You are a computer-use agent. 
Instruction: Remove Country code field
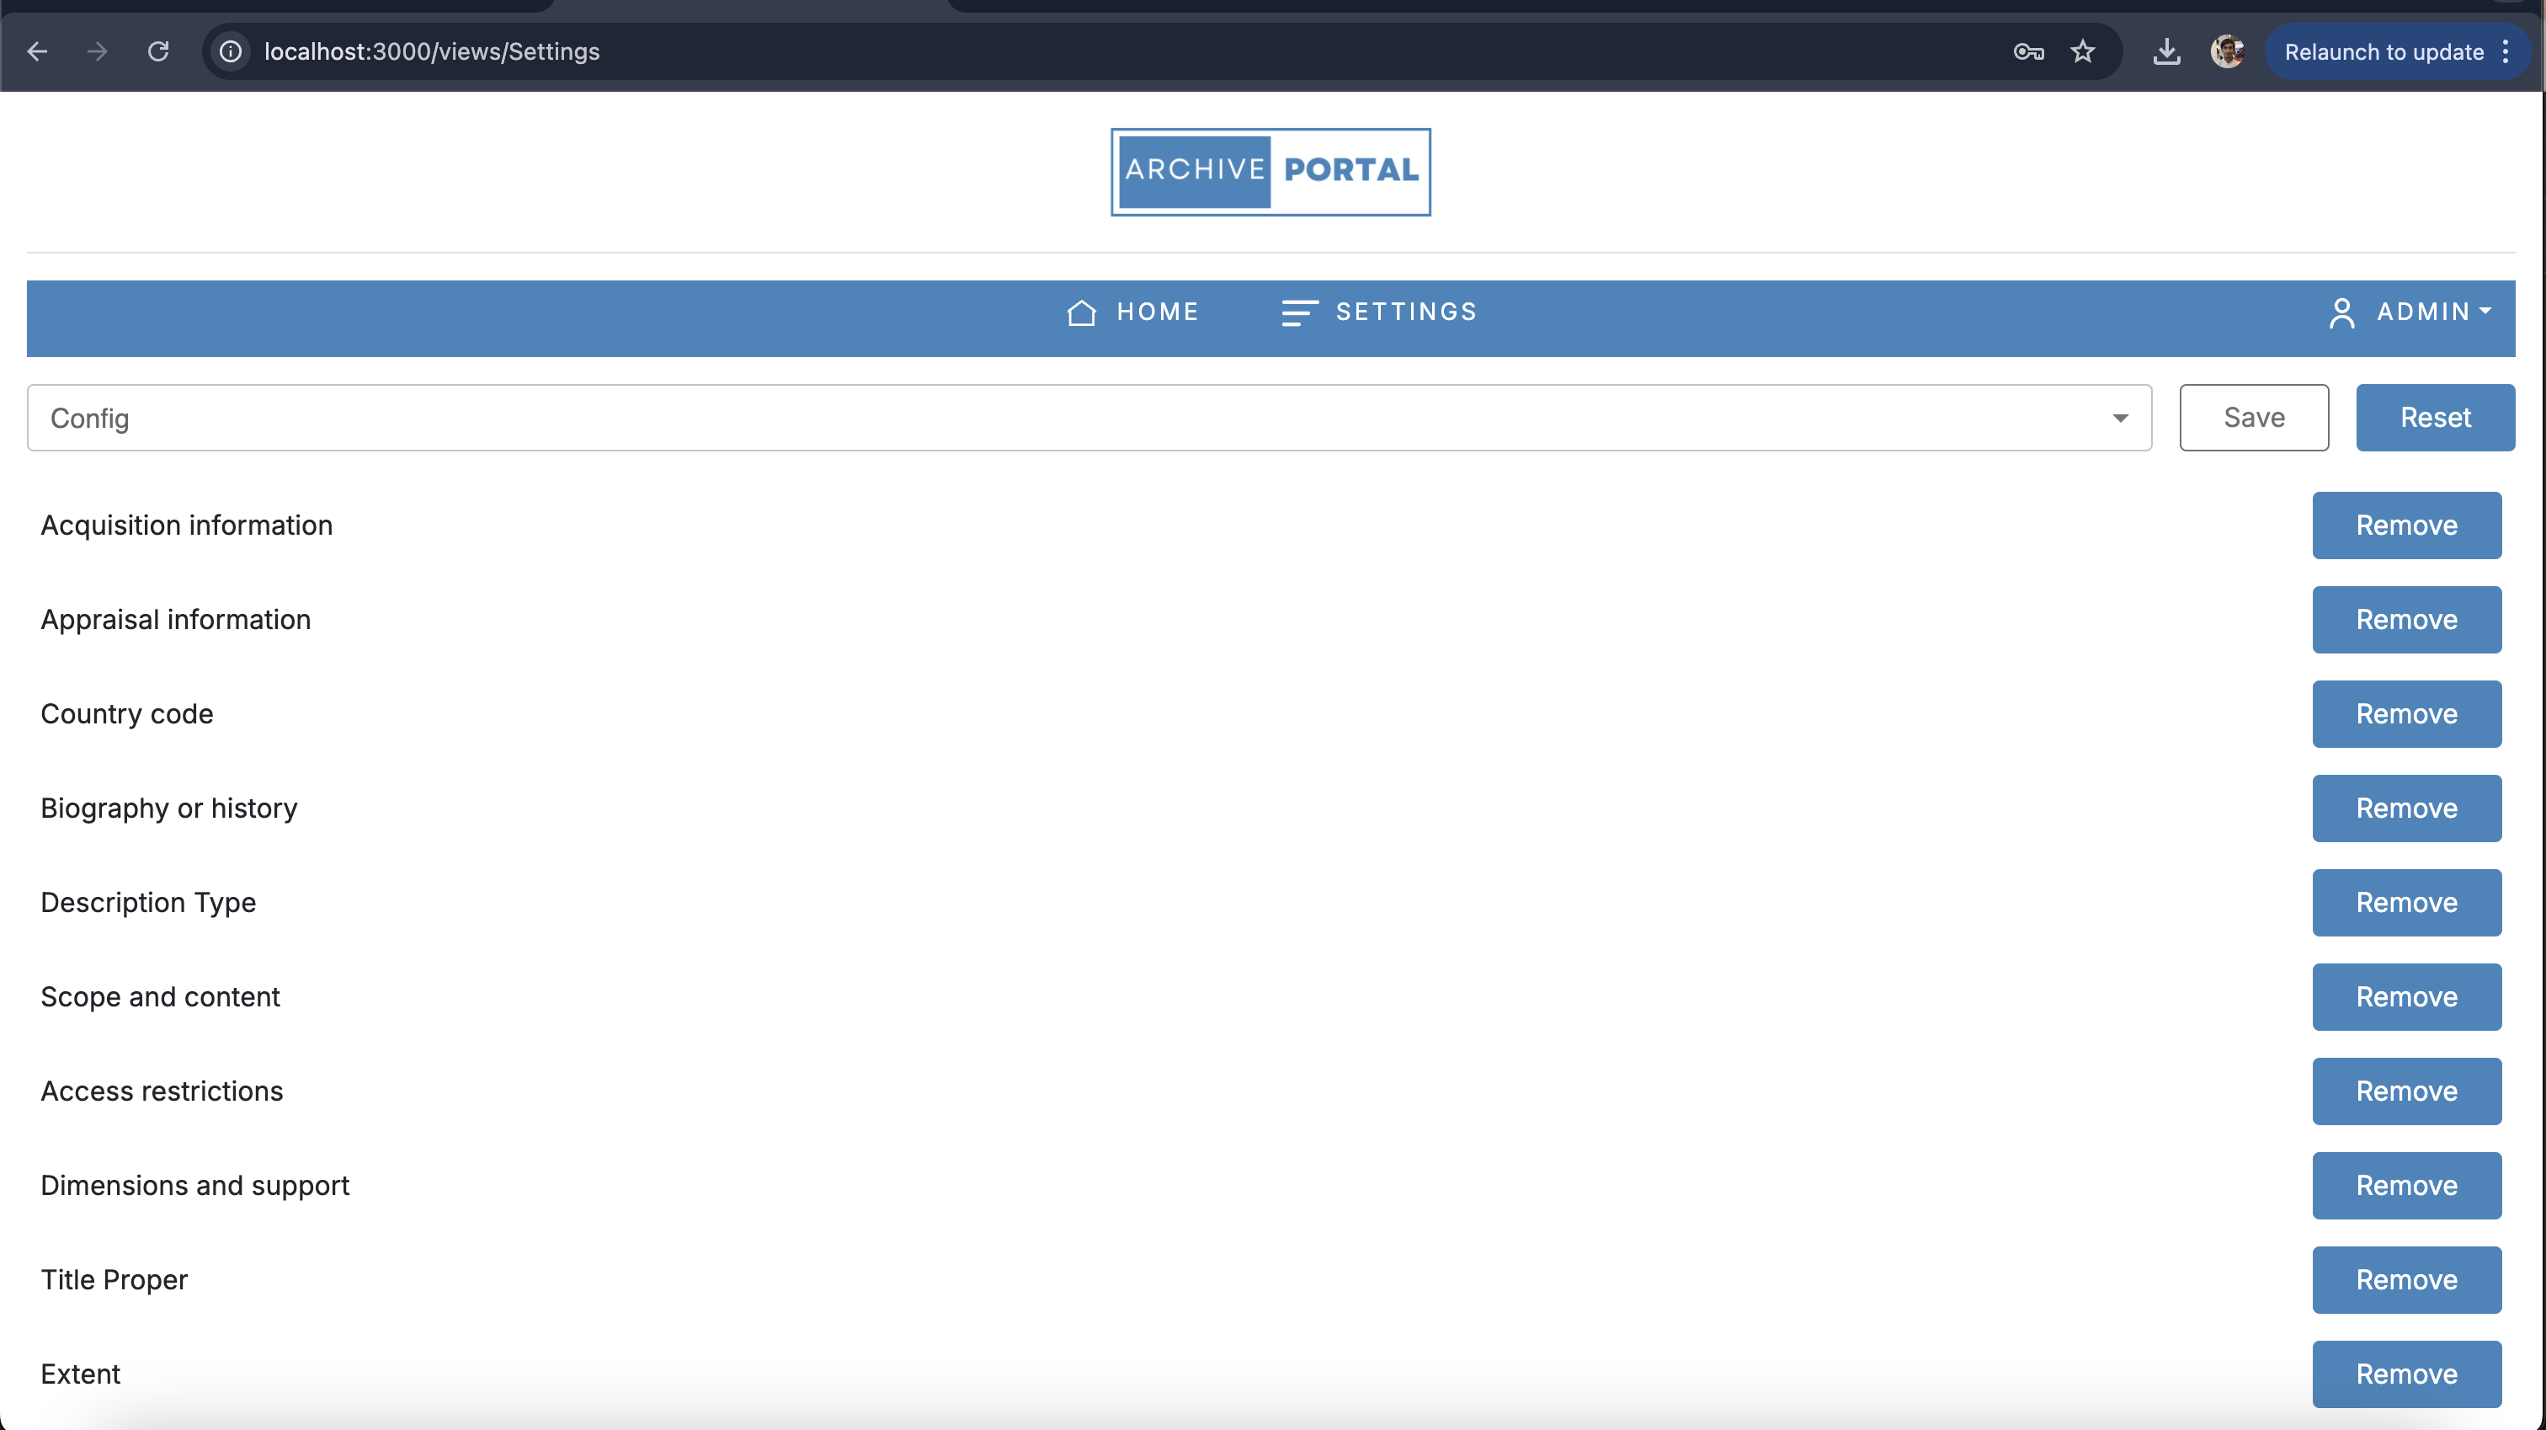(x=2406, y=714)
